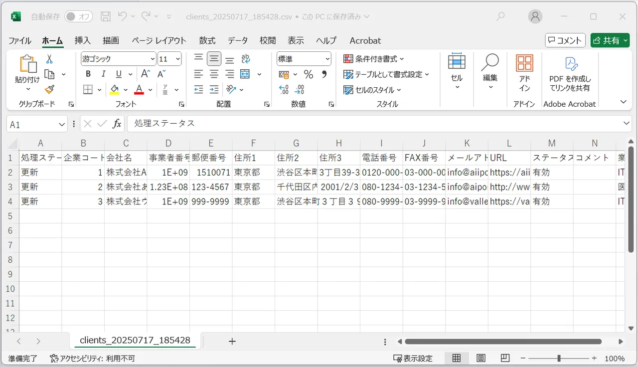Apply Italic formatting
The width and height of the screenshot is (638, 367).
click(x=103, y=74)
